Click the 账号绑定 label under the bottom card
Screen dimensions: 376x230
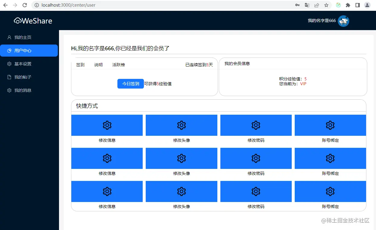coord(330,207)
